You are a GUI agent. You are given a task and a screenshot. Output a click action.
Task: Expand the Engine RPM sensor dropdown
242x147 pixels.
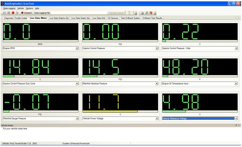[x=77, y=48]
